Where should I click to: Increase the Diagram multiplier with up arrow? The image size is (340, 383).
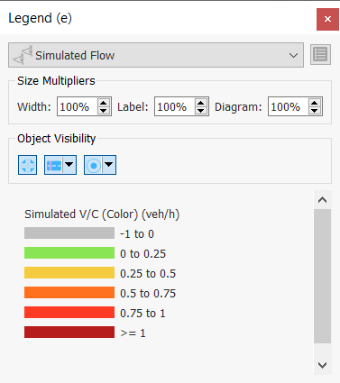pos(315,103)
